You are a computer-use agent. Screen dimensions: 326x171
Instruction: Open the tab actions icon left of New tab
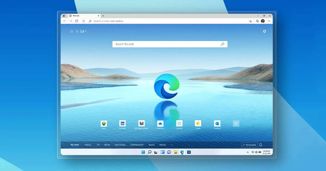[64, 16]
